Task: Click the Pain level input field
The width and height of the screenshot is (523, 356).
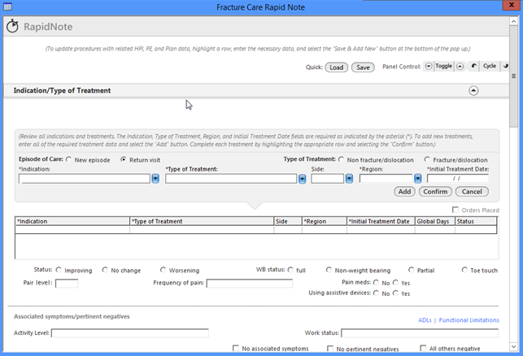Action: [67, 284]
